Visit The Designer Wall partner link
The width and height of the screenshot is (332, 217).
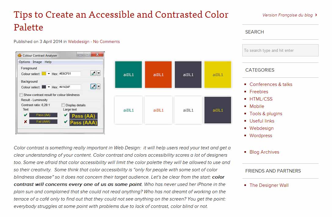click(x=269, y=185)
